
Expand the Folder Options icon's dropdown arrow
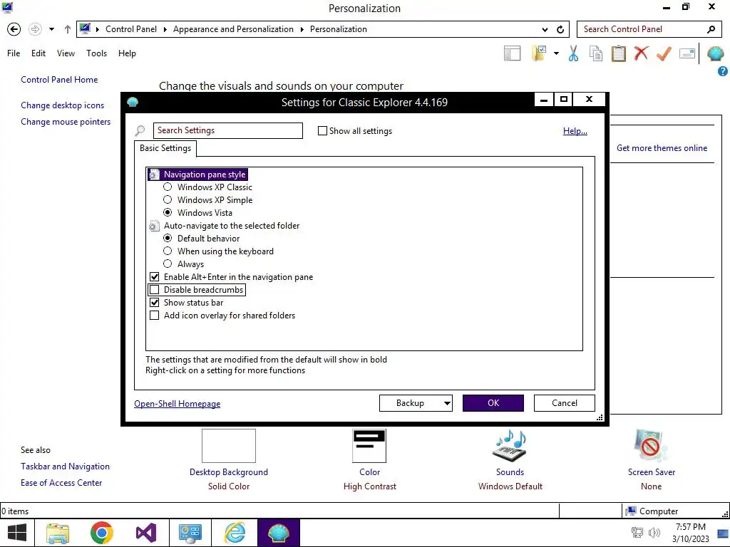coord(556,53)
